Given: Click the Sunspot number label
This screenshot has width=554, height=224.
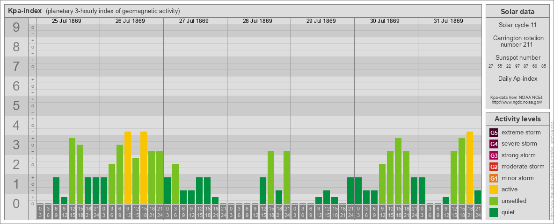Looking at the screenshot, I should click(518, 57).
